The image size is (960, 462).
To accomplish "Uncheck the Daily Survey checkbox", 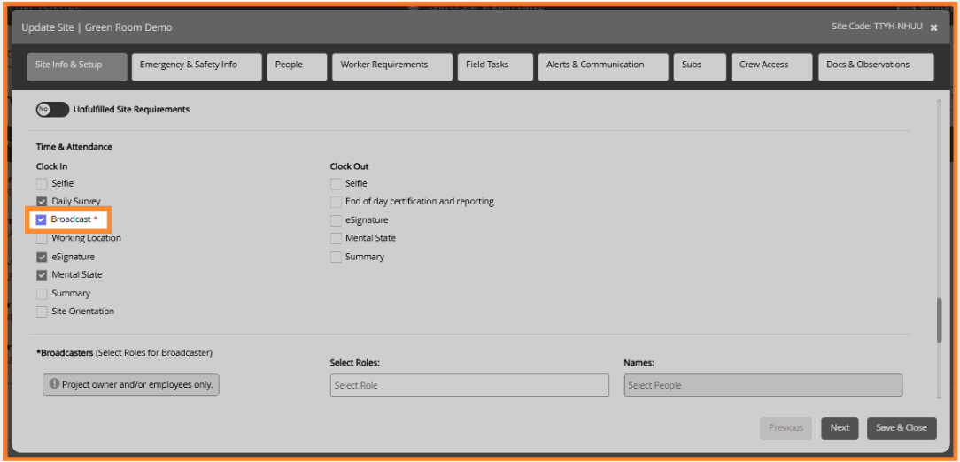I will [x=42, y=201].
